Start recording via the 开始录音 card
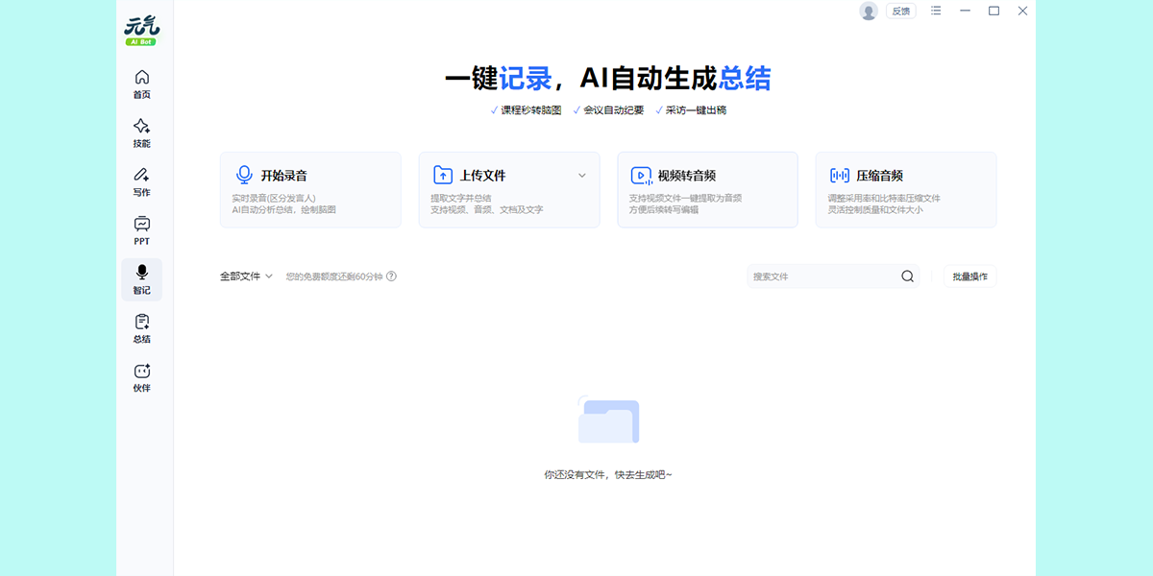This screenshot has height=576, width=1153. 310,189
